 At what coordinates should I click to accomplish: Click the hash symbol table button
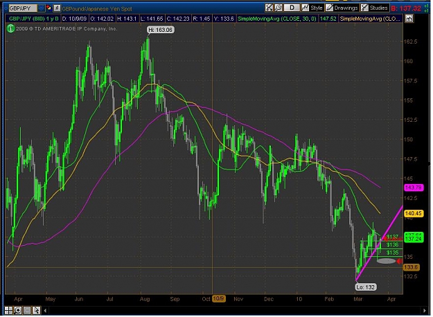tap(57, 8)
